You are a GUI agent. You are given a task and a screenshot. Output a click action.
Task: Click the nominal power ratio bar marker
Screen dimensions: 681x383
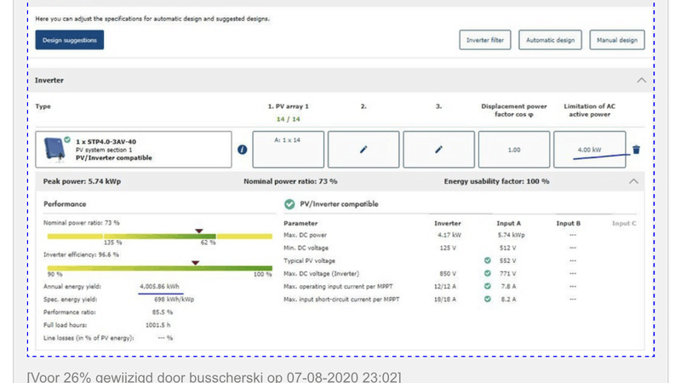(x=199, y=231)
